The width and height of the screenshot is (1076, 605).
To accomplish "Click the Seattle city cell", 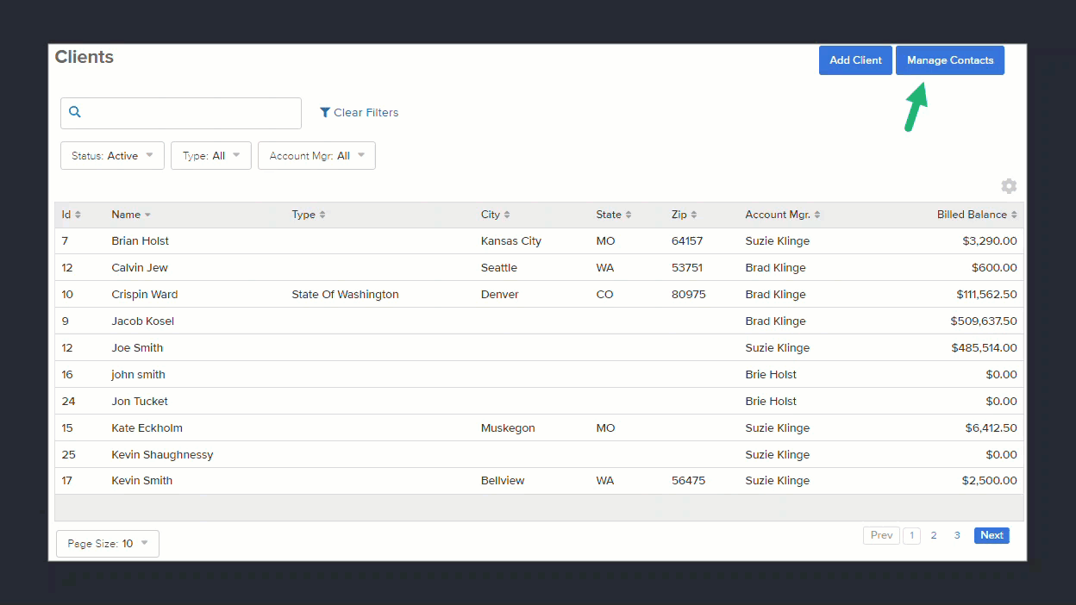I will (x=499, y=268).
